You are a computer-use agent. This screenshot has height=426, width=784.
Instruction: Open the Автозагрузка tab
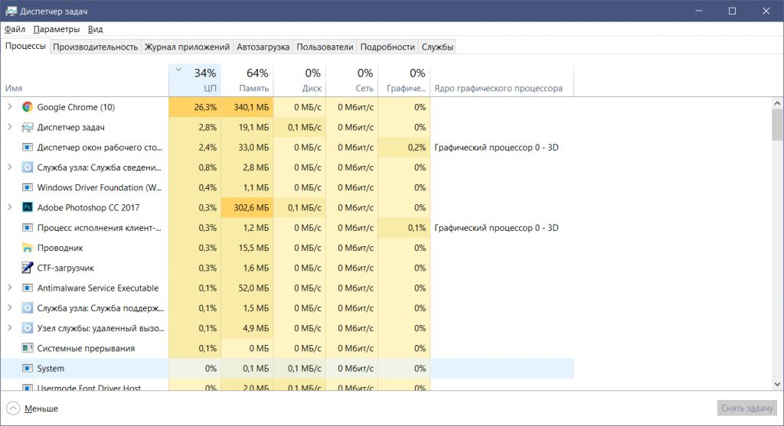pyautogui.click(x=263, y=47)
